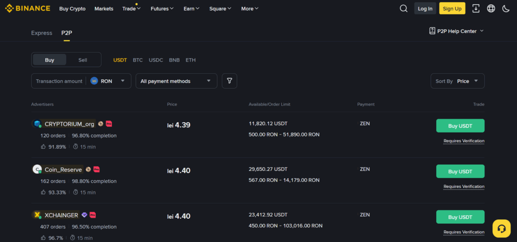This screenshot has height=242, width=517.
Task: Click the download app icon
Action: (476, 9)
